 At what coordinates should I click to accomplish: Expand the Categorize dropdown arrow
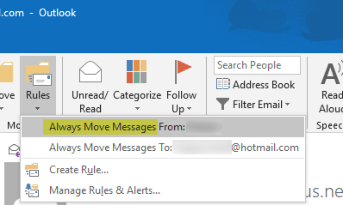pyautogui.click(x=137, y=108)
